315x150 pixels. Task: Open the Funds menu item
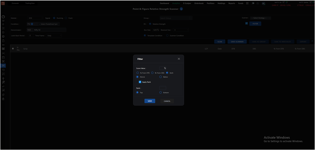(241, 3)
